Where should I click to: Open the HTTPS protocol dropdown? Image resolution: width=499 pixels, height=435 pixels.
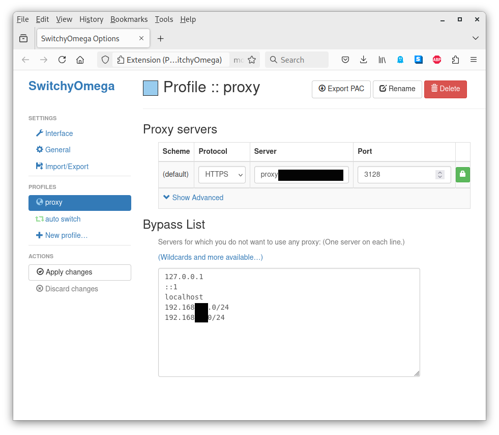click(222, 174)
